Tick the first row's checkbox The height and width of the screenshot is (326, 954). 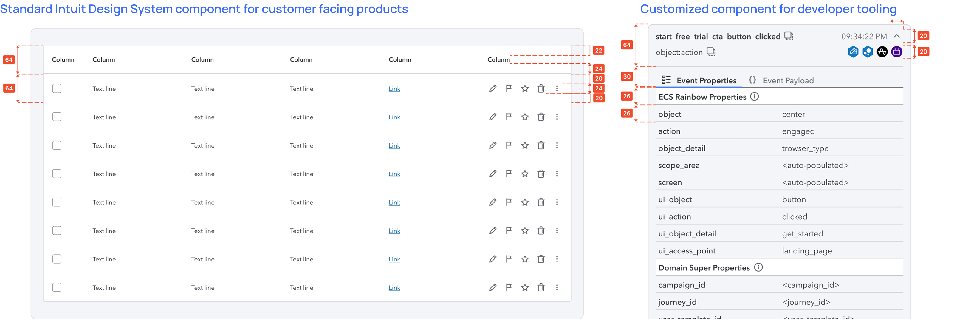(x=57, y=88)
